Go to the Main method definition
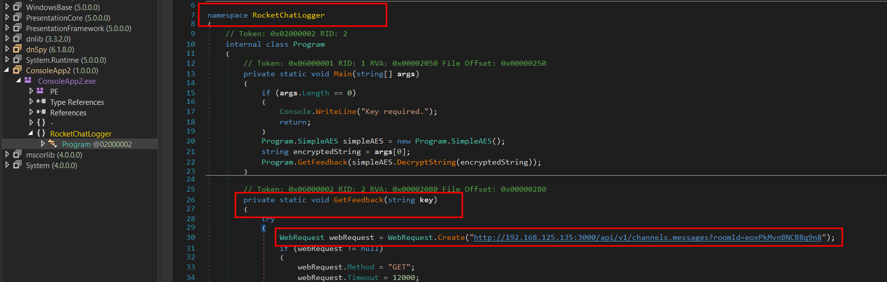Screen dimensions: 887x282 (343, 74)
